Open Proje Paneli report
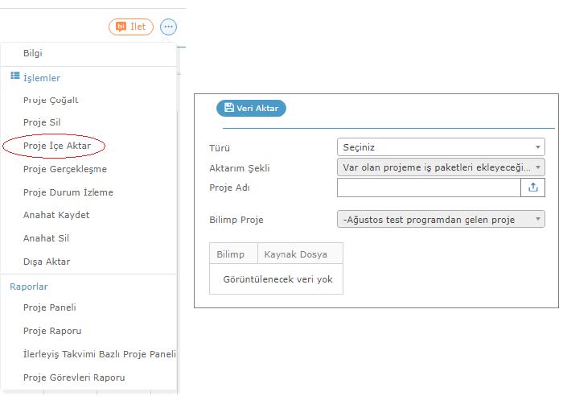563x396 pixels. point(50,307)
